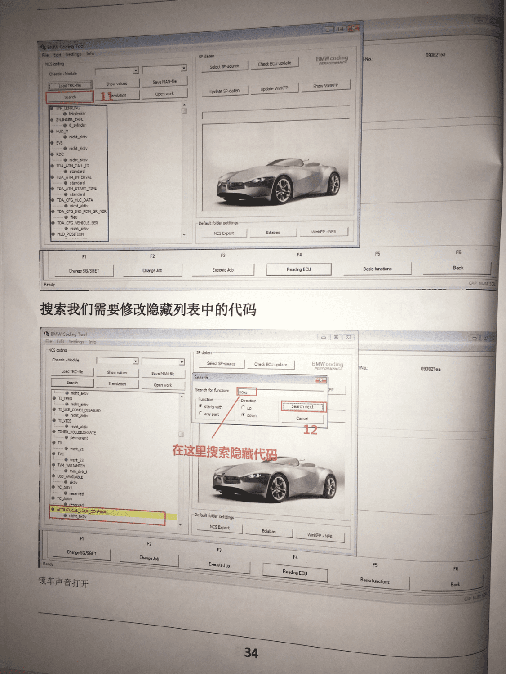Click the Select SP-source button
506x674 pixels.
point(224,65)
